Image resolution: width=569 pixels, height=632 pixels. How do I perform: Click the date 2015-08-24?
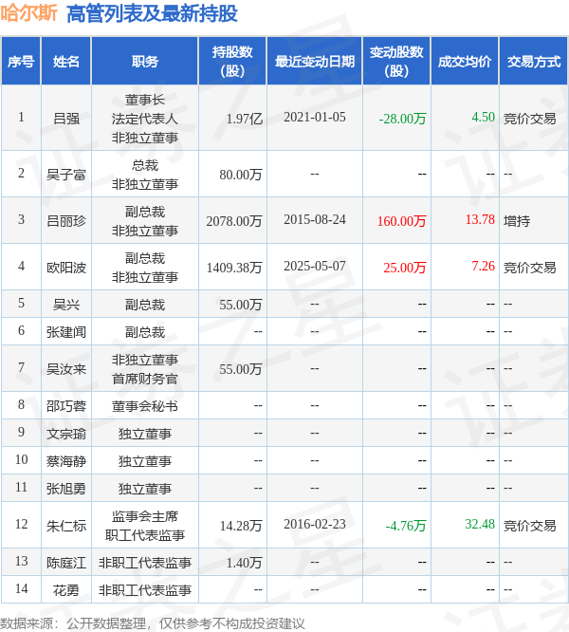coord(315,219)
